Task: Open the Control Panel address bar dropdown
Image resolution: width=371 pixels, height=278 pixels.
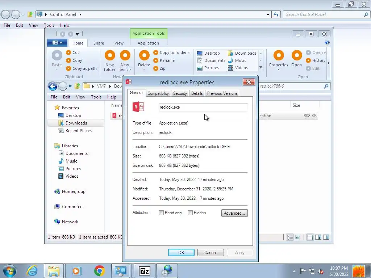Action: coord(268,14)
